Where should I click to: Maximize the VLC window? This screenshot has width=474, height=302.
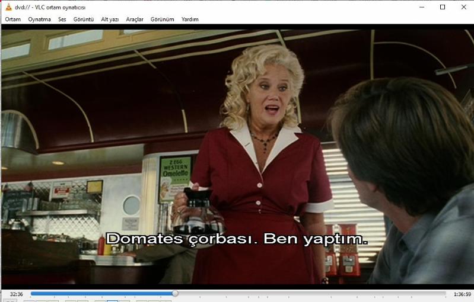click(x=443, y=7)
